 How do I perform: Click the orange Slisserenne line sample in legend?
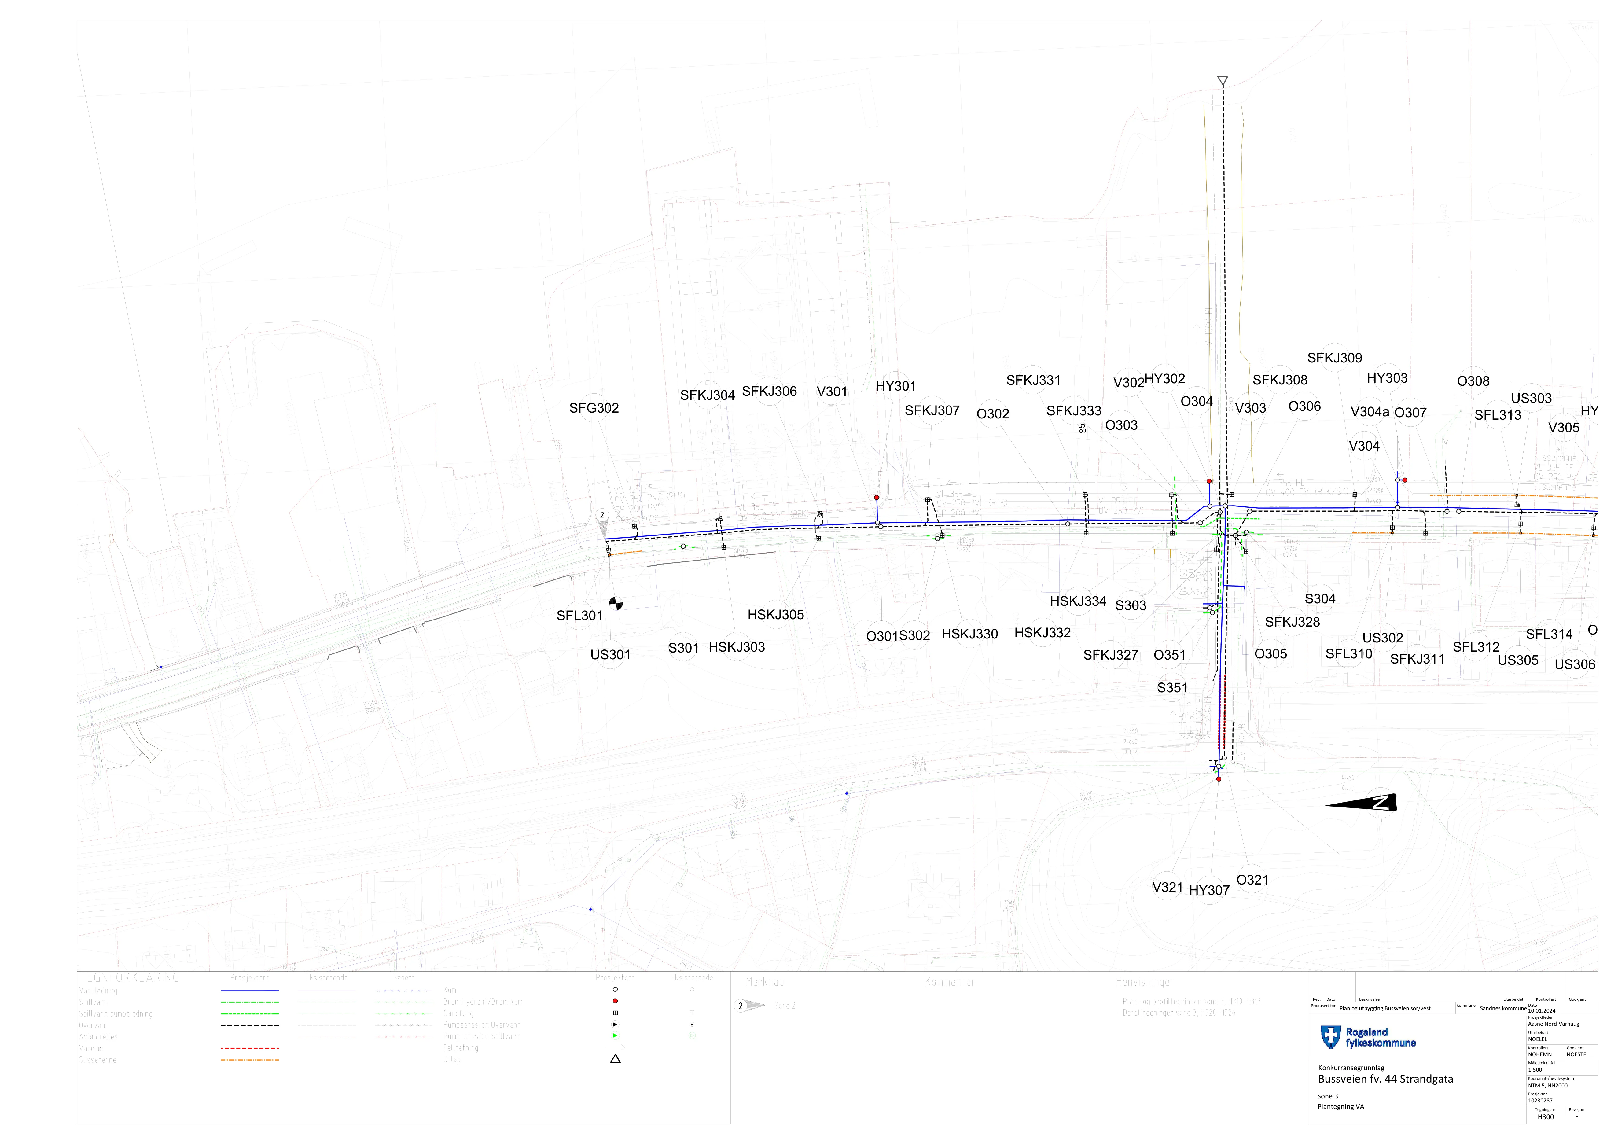tap(249, 1060)
